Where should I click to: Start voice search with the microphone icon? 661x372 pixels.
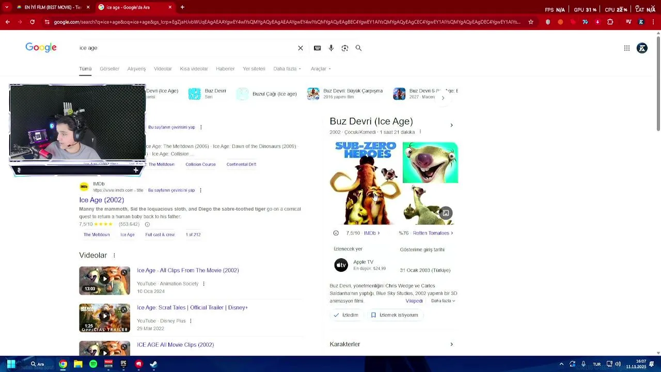pos(331,48)
